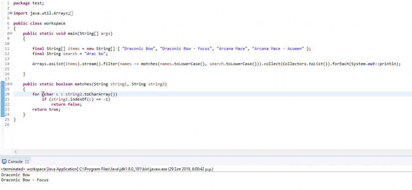Close the Console view tab
This screenshot has width=412, height=190.
point(28,162)
